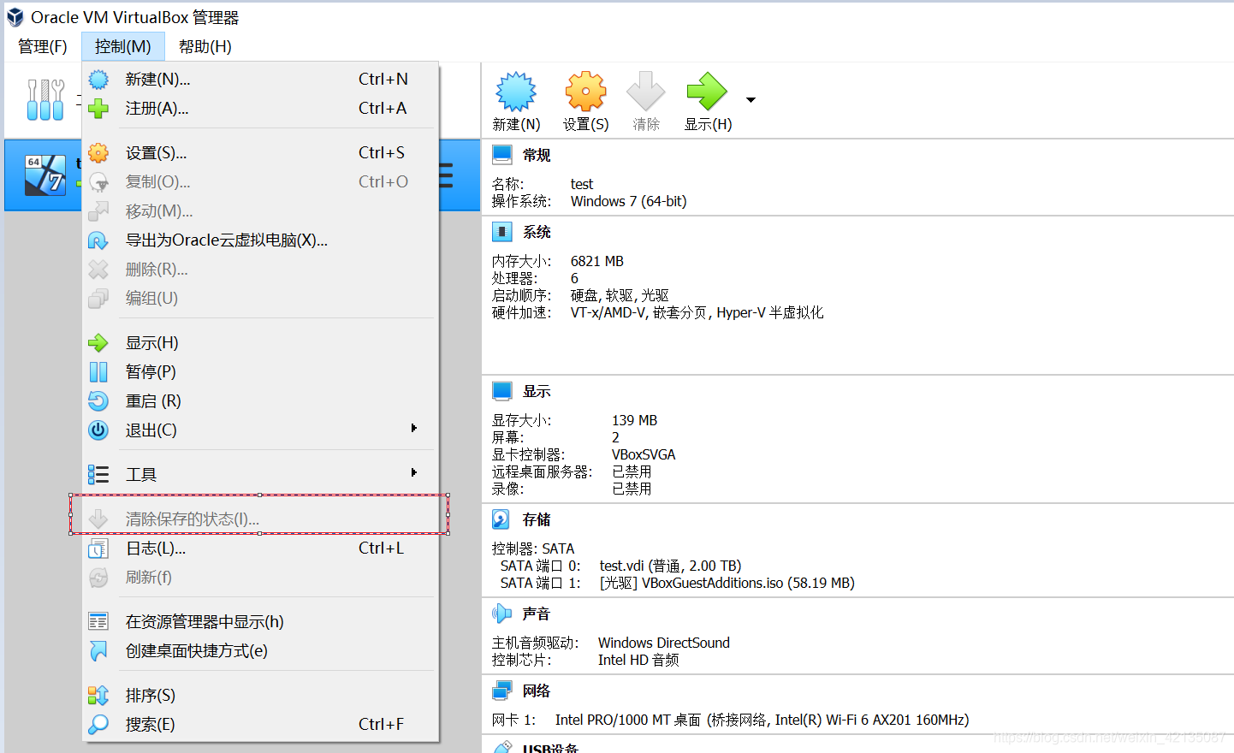Click the log icon beside 日志(L)
This screenshot has height=753, width=1234.
[98, 548]
